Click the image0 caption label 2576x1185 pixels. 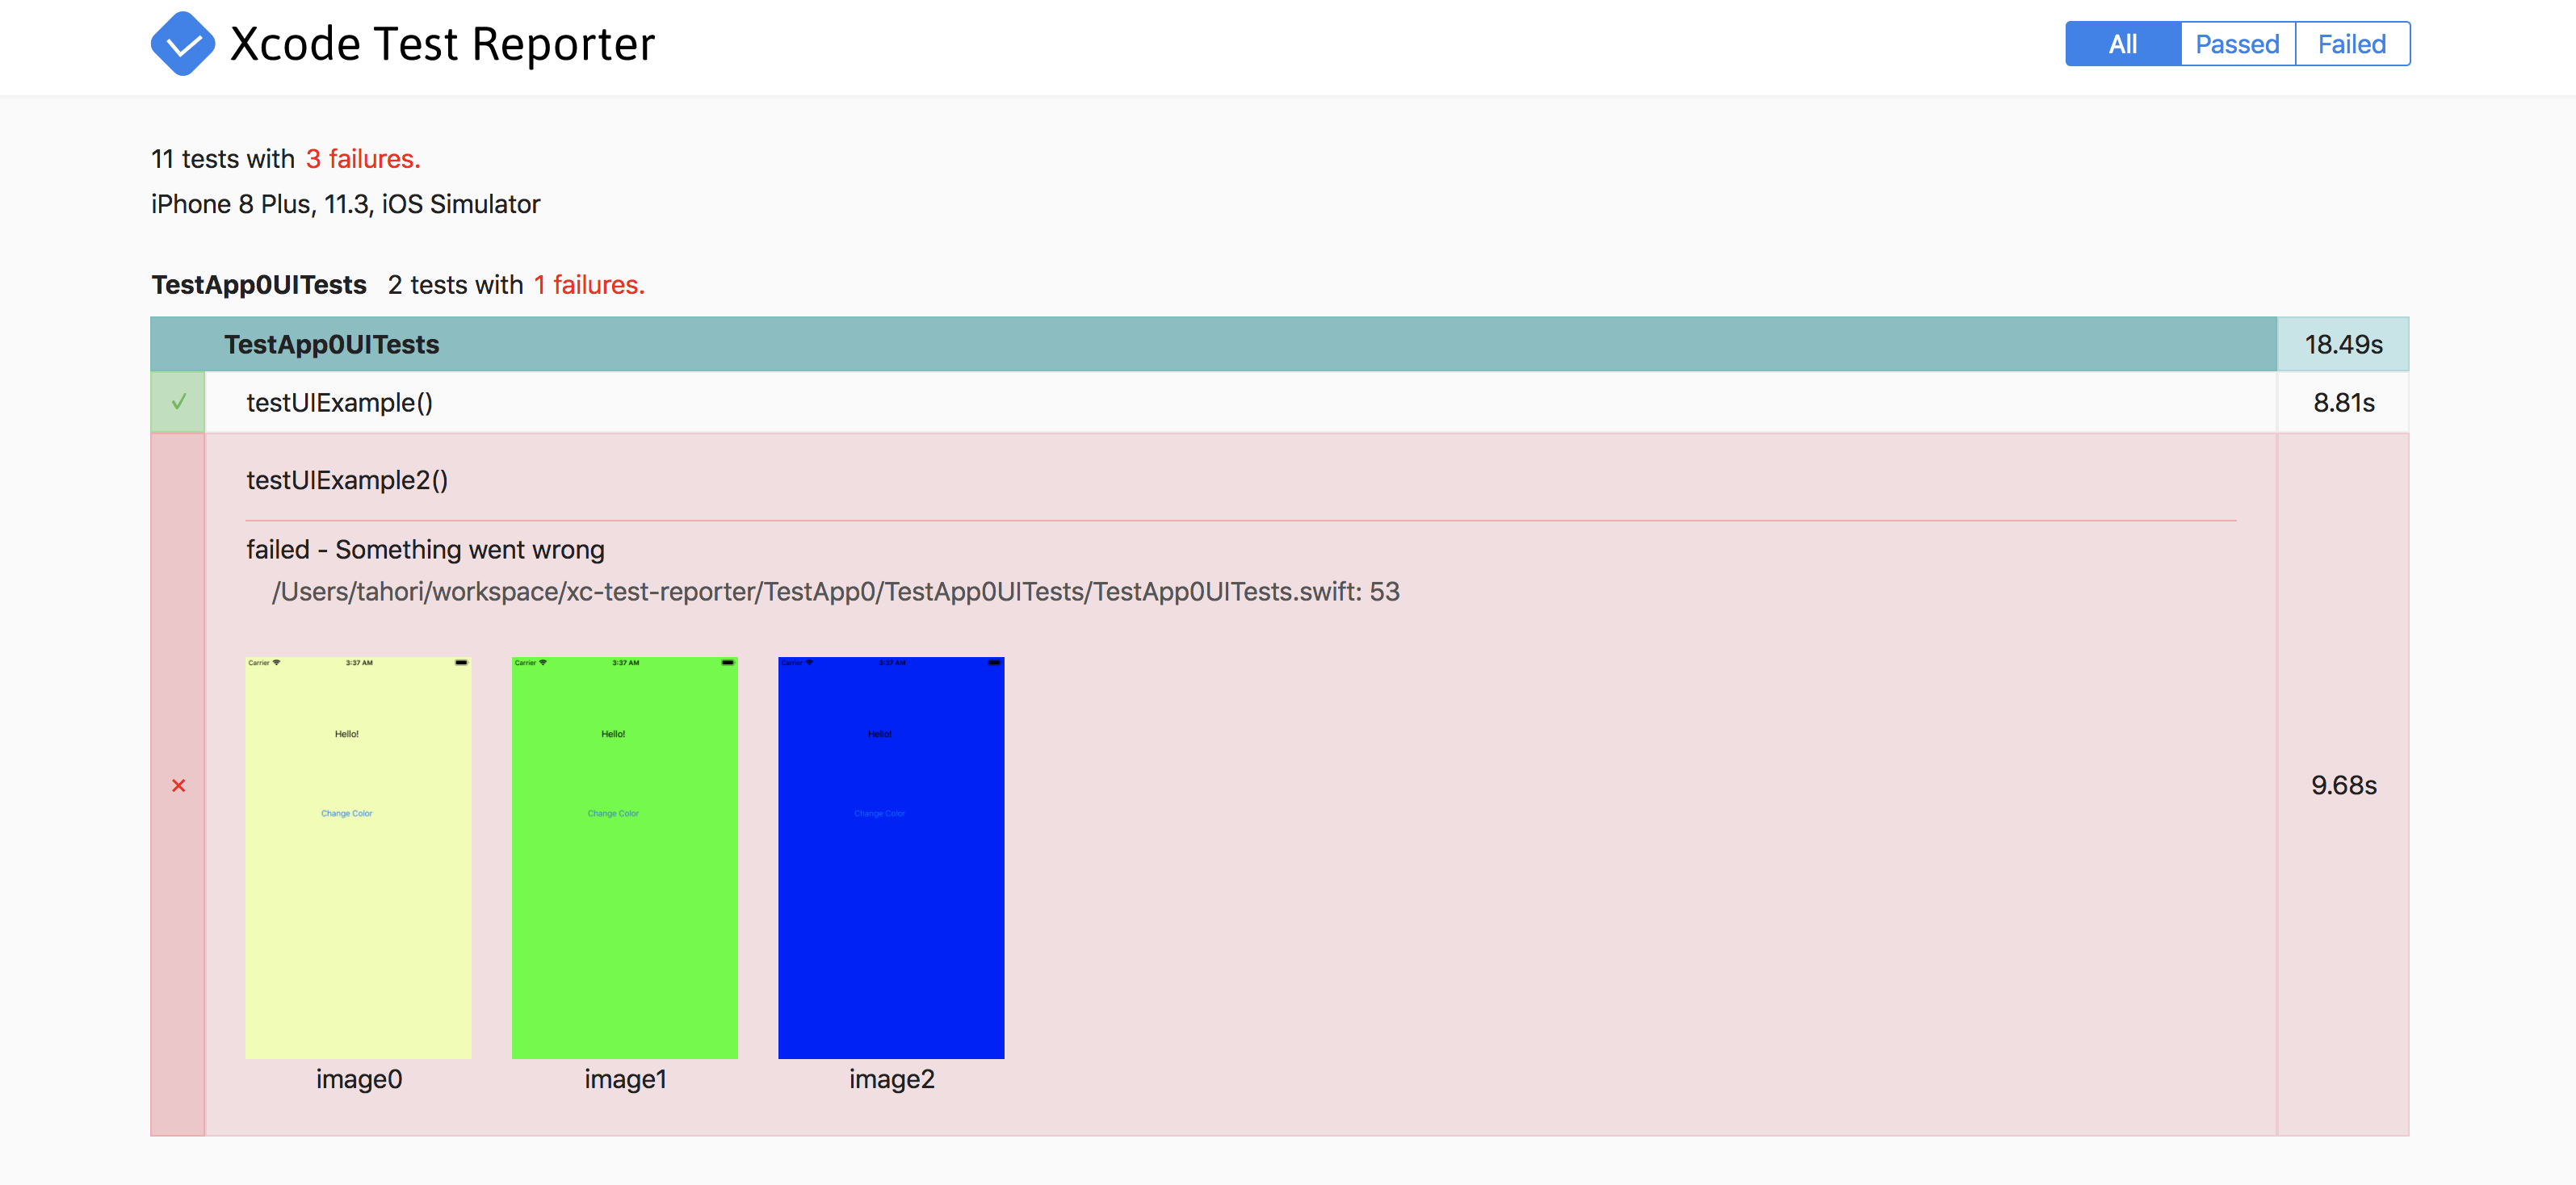coord(358,1079)
